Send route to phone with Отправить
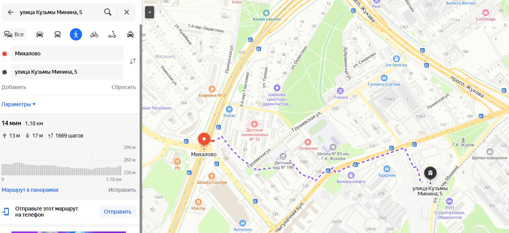The image size is (509, 233). (118, 212)
